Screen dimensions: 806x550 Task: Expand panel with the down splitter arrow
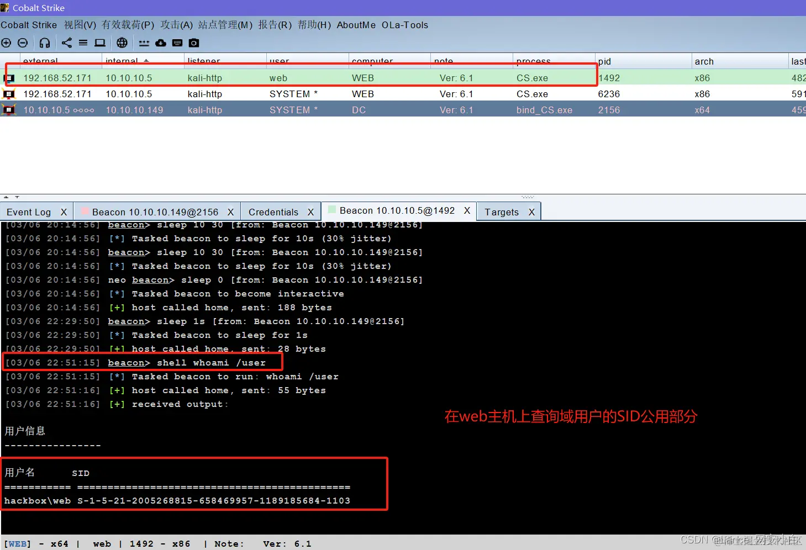tap(17, 197)
